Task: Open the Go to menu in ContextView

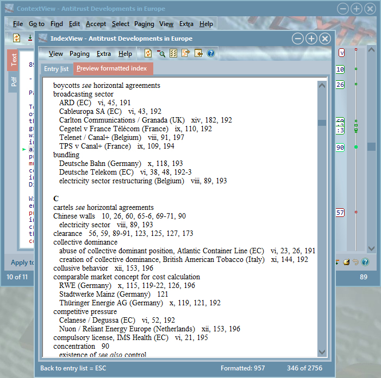Action: click(36, 24)
